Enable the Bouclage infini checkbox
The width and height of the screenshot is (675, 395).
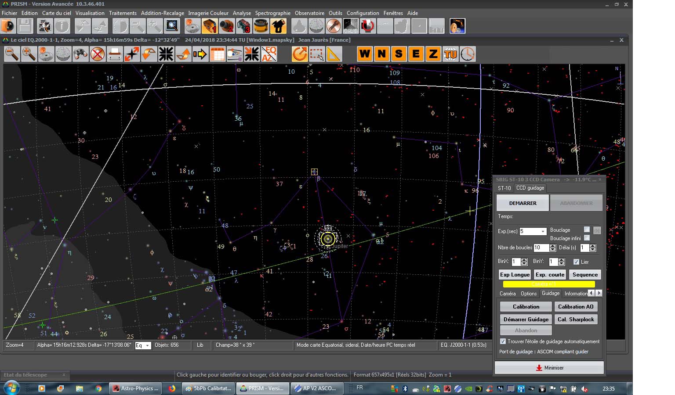click(x=587, y=238)
